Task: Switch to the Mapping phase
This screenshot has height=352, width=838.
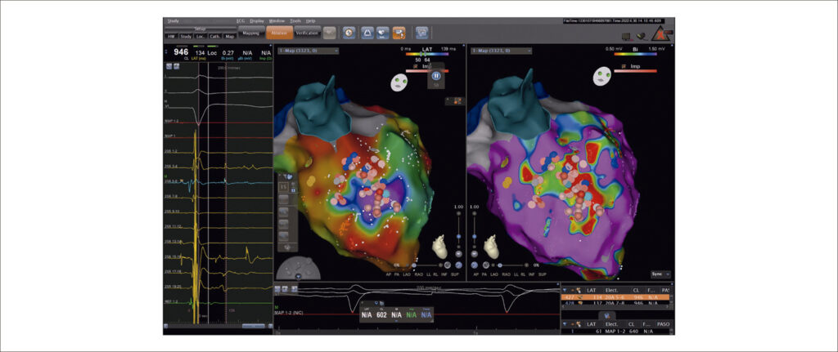Action: point(251,33)
